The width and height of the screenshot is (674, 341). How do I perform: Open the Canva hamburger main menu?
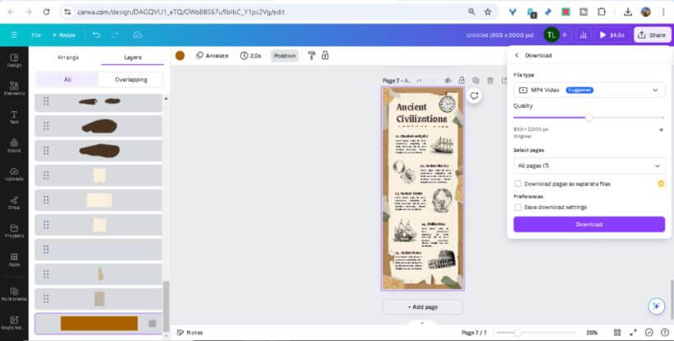(x=14, y=35)
